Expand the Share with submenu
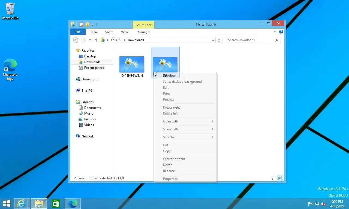Screen dimensions: 349x209 [x=185, y=129]
